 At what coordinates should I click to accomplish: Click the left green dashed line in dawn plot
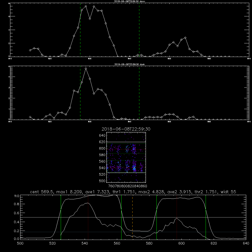pos(80,30)
